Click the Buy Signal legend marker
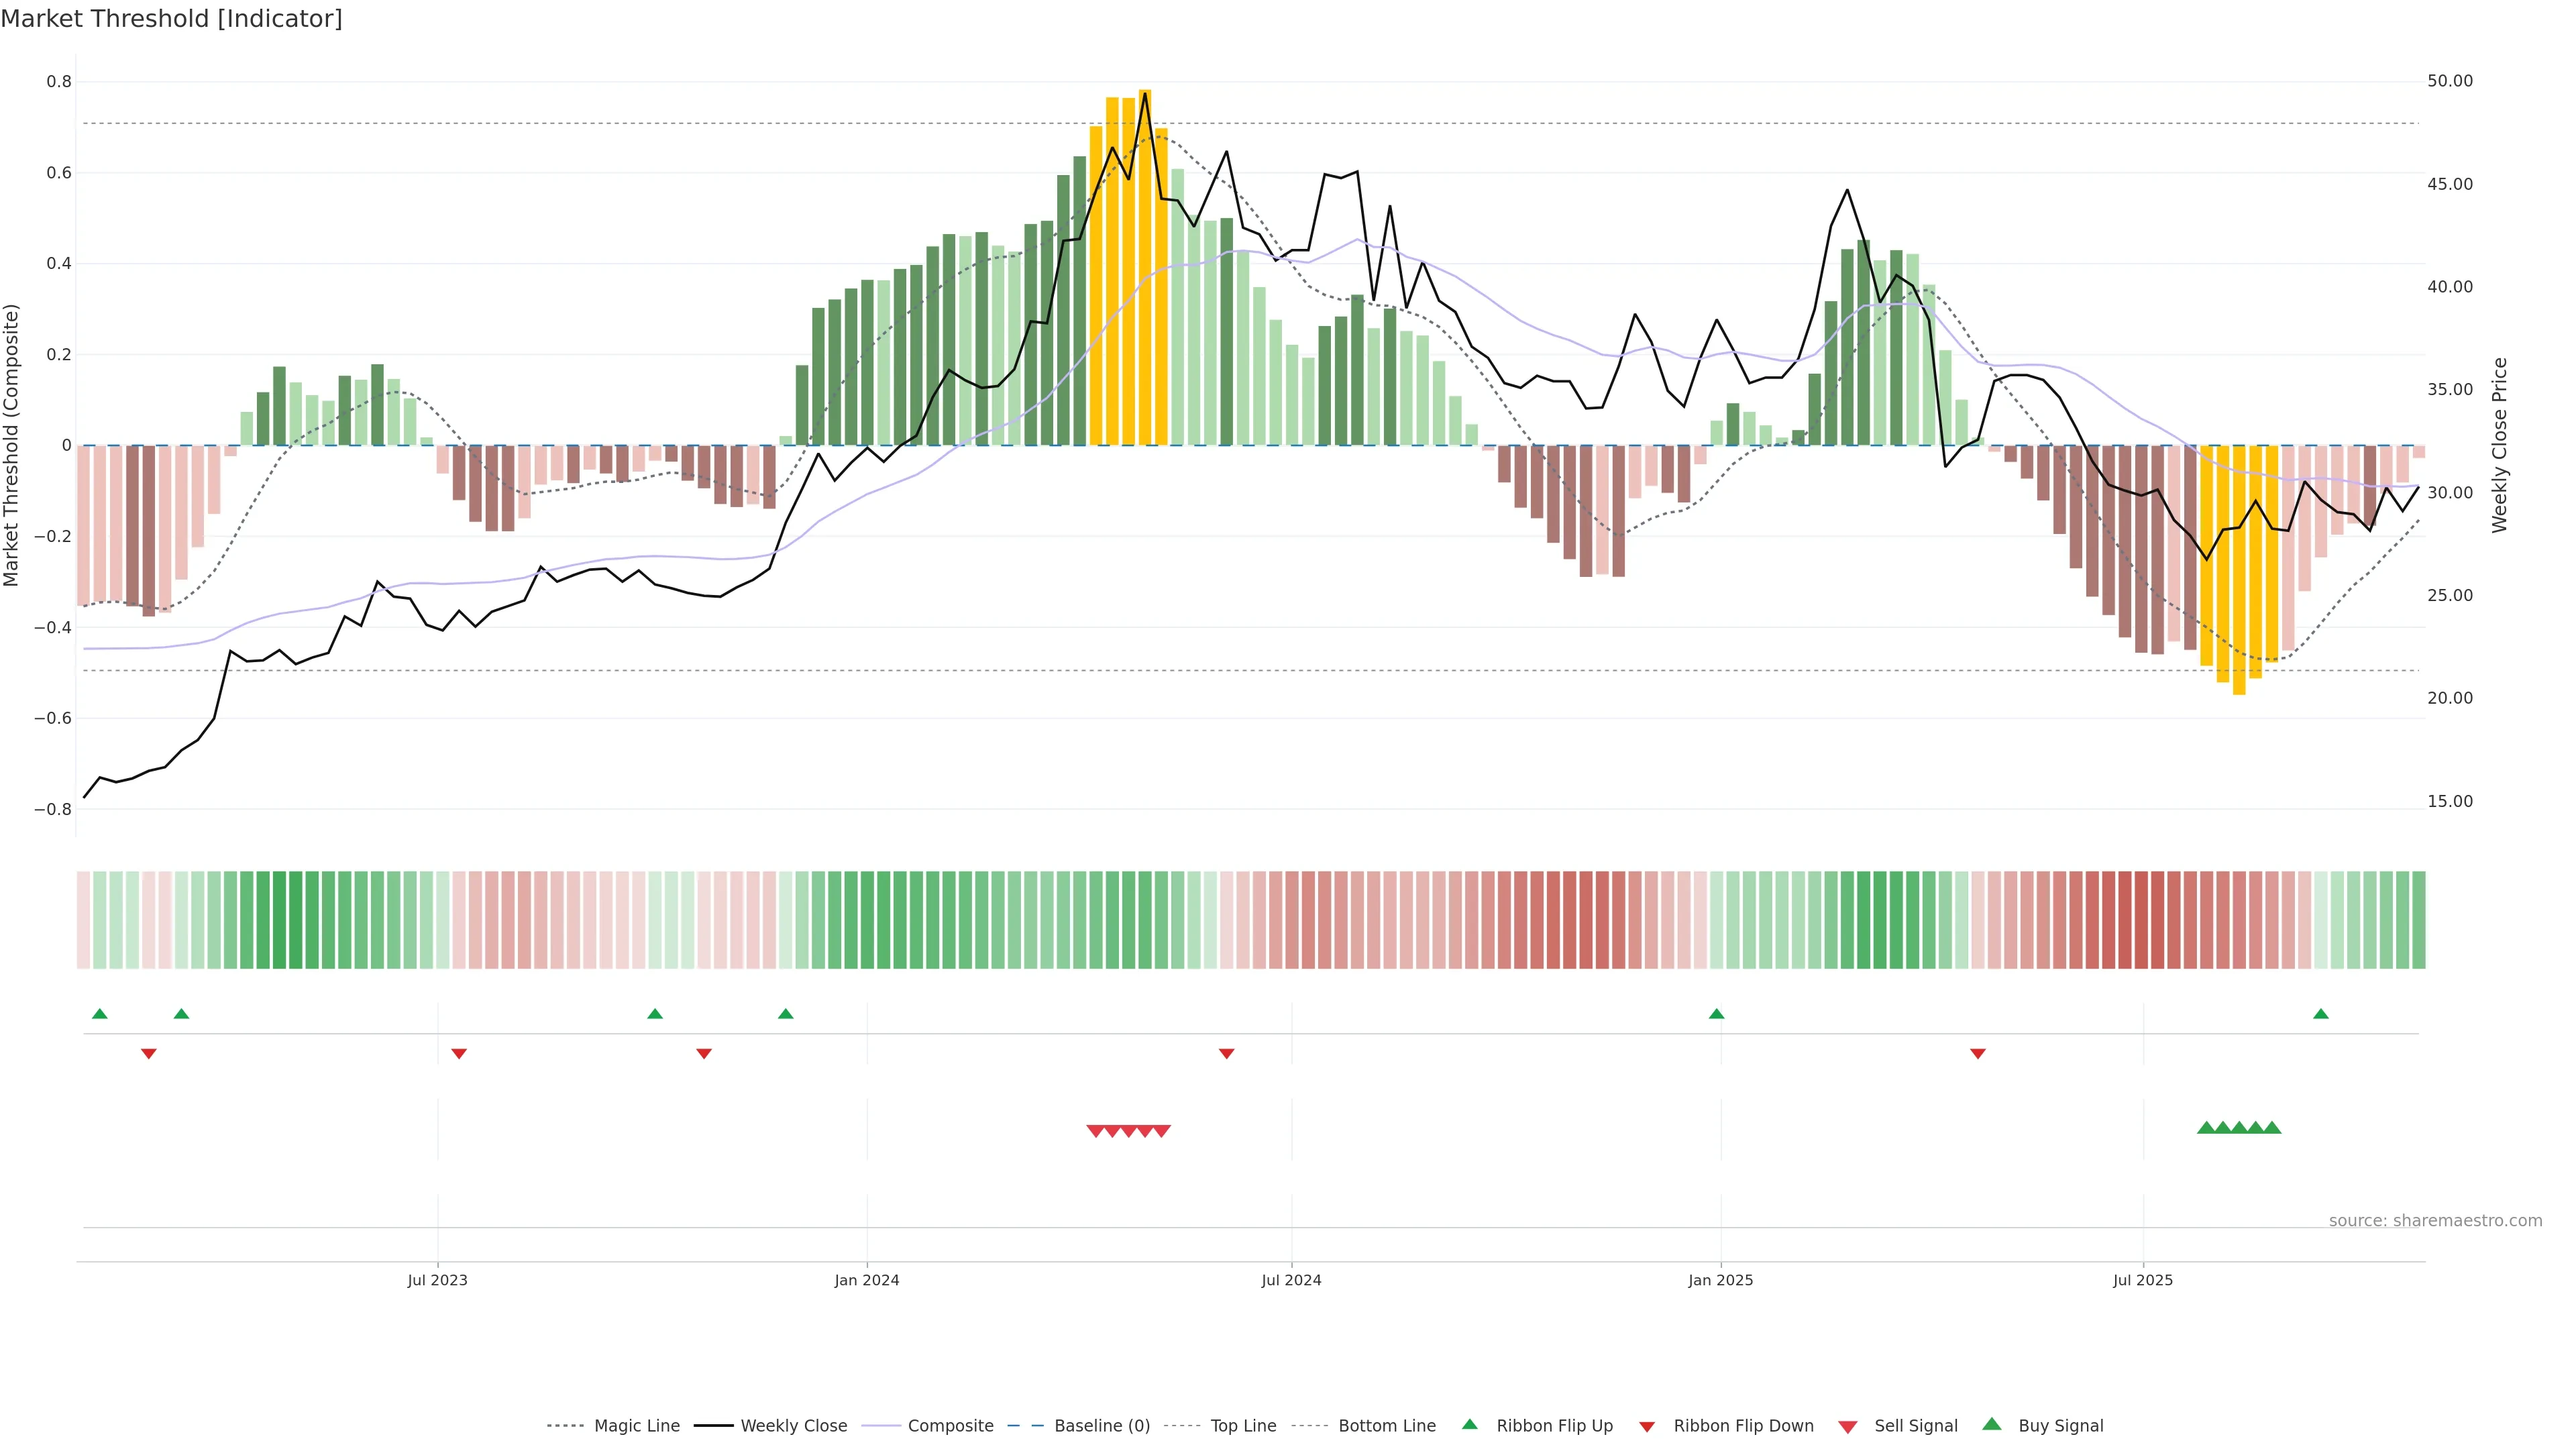2576x1449 pixels. point(1992,1425)
